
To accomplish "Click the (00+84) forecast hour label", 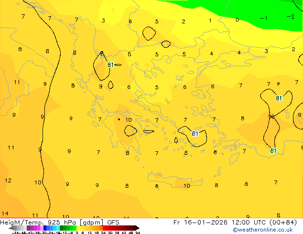I will click(283, 222).
